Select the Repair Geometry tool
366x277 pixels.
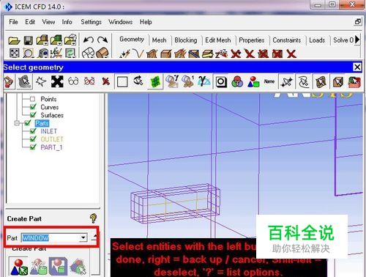point(194,53)
